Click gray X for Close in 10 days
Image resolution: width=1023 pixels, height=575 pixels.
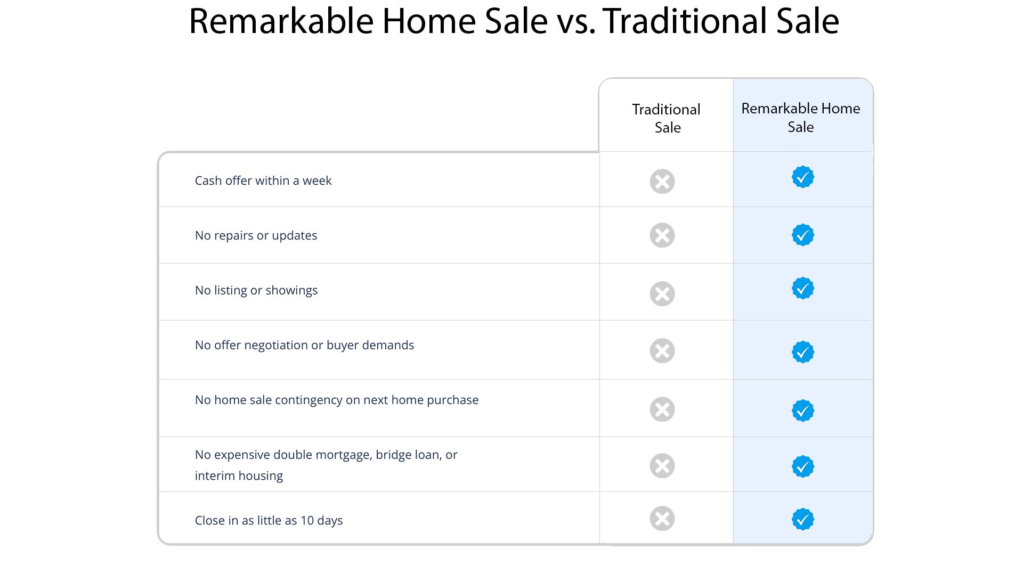click(x=662, y=519)
